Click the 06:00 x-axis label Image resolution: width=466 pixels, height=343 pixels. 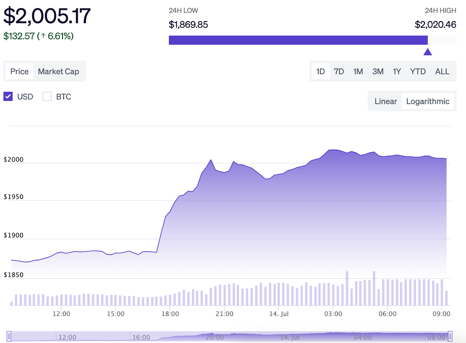click(x=387, y=314)
